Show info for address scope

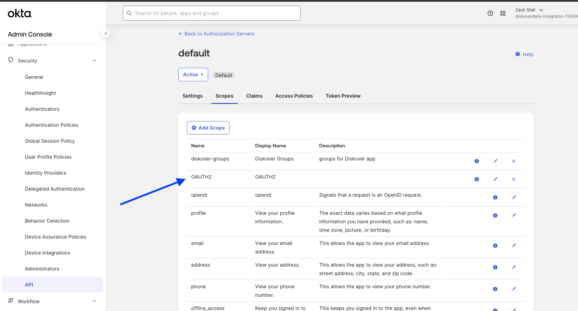[x=495, y=267]
